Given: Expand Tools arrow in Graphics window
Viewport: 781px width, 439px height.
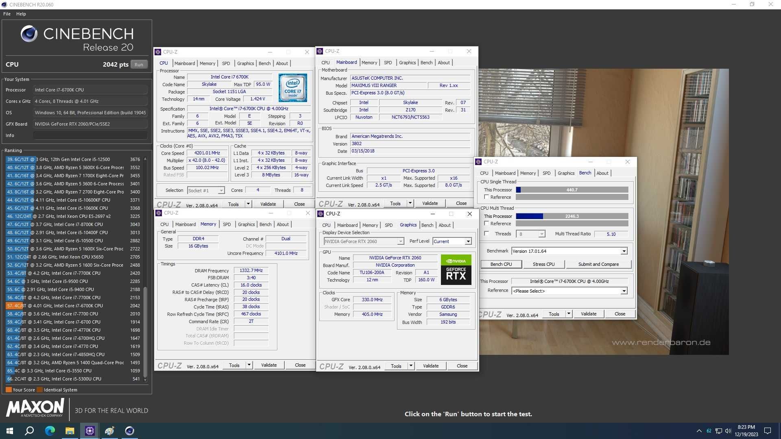Looking at the screenshot, I should click(x=411, y=366).
